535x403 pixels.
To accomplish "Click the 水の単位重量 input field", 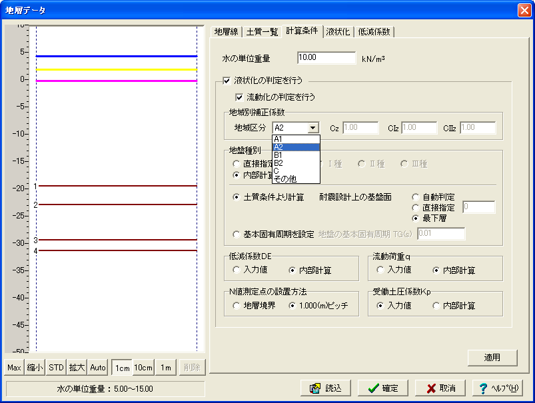I will [326, 58].
